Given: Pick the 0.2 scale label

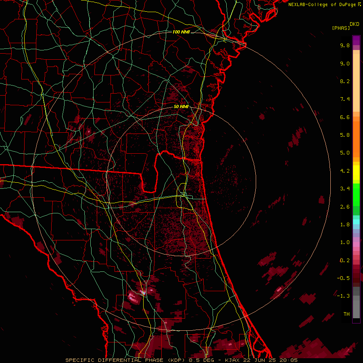Looking at the screenshot, I should (x=345, y=261).
